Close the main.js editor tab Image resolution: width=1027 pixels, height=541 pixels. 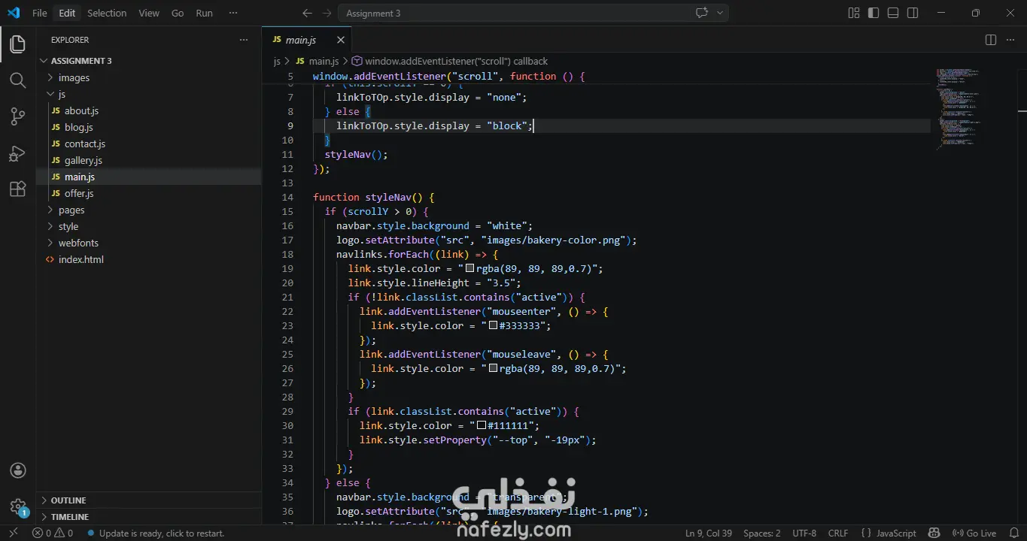coord(341,40)
